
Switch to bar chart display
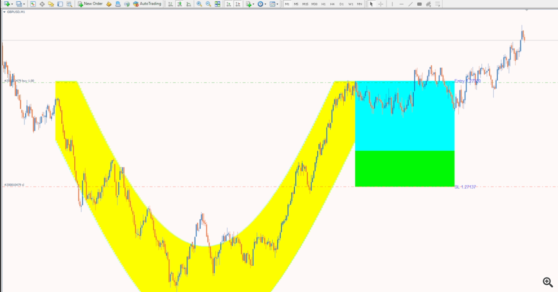(x=170, y=4)
